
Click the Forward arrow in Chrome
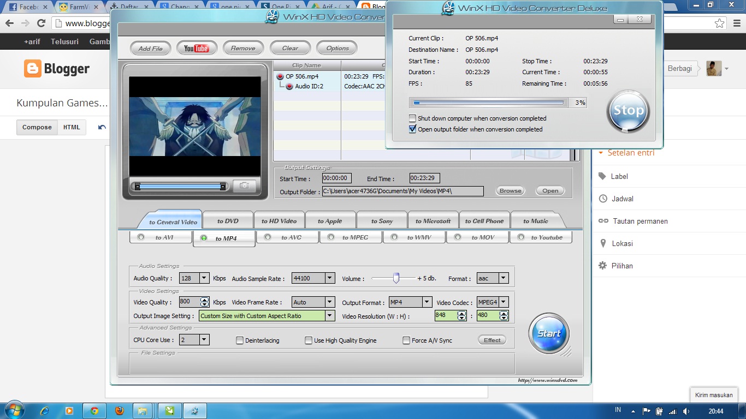(x=25, y=23)
